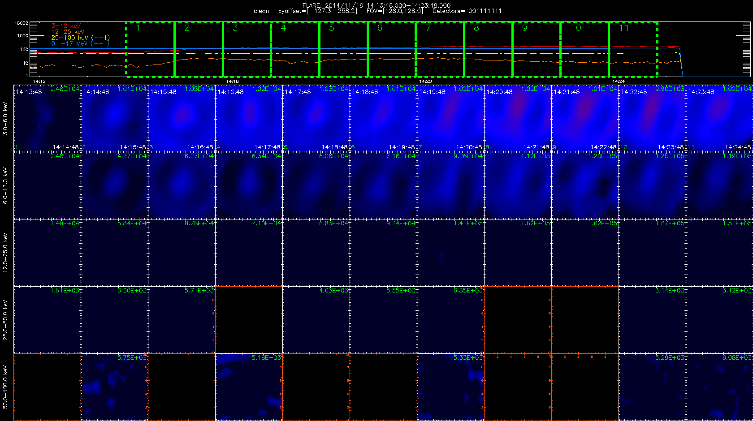Select interval 5 marker in the light curve
The height and width of the screenshot is (421, 753).
332,28
